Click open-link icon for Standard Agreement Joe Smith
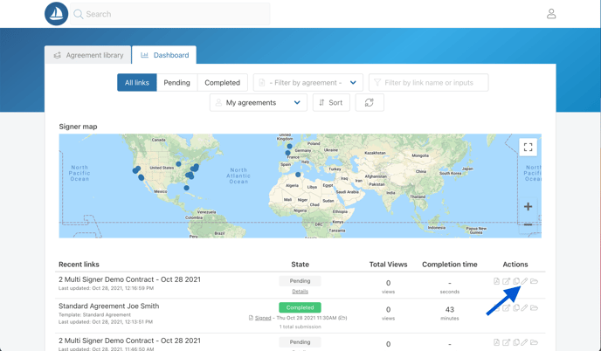The height and width of the screenshot is (351, 601). tap(507, 307)
